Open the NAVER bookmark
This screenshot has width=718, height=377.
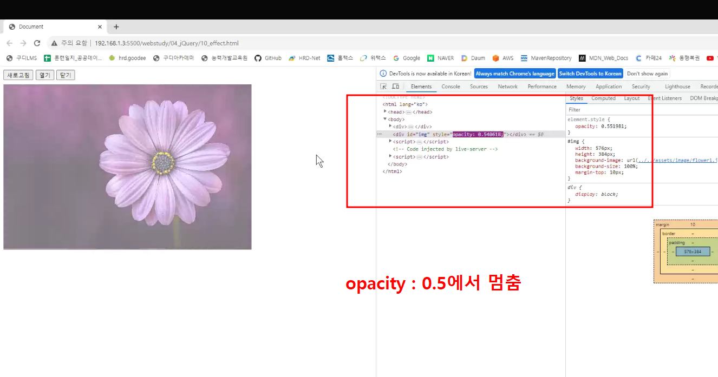coord(441,58)
